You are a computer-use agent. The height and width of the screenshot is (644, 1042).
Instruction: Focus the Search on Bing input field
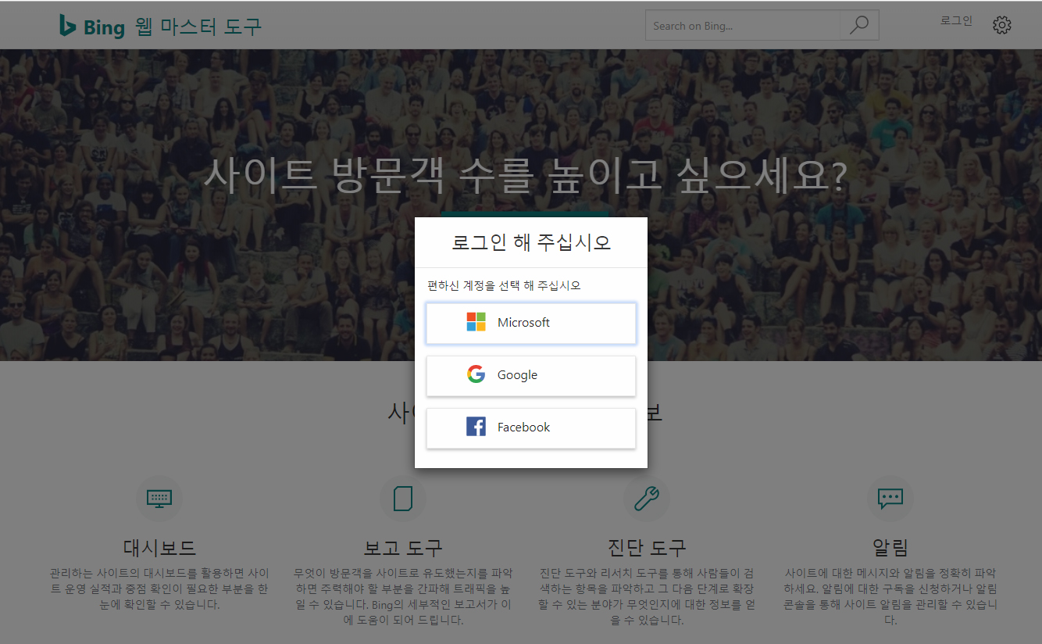(x=743, y=25)
